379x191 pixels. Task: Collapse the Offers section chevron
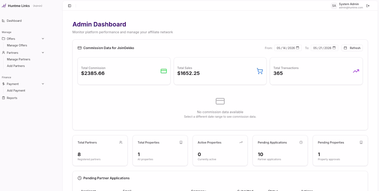point(43,39)
